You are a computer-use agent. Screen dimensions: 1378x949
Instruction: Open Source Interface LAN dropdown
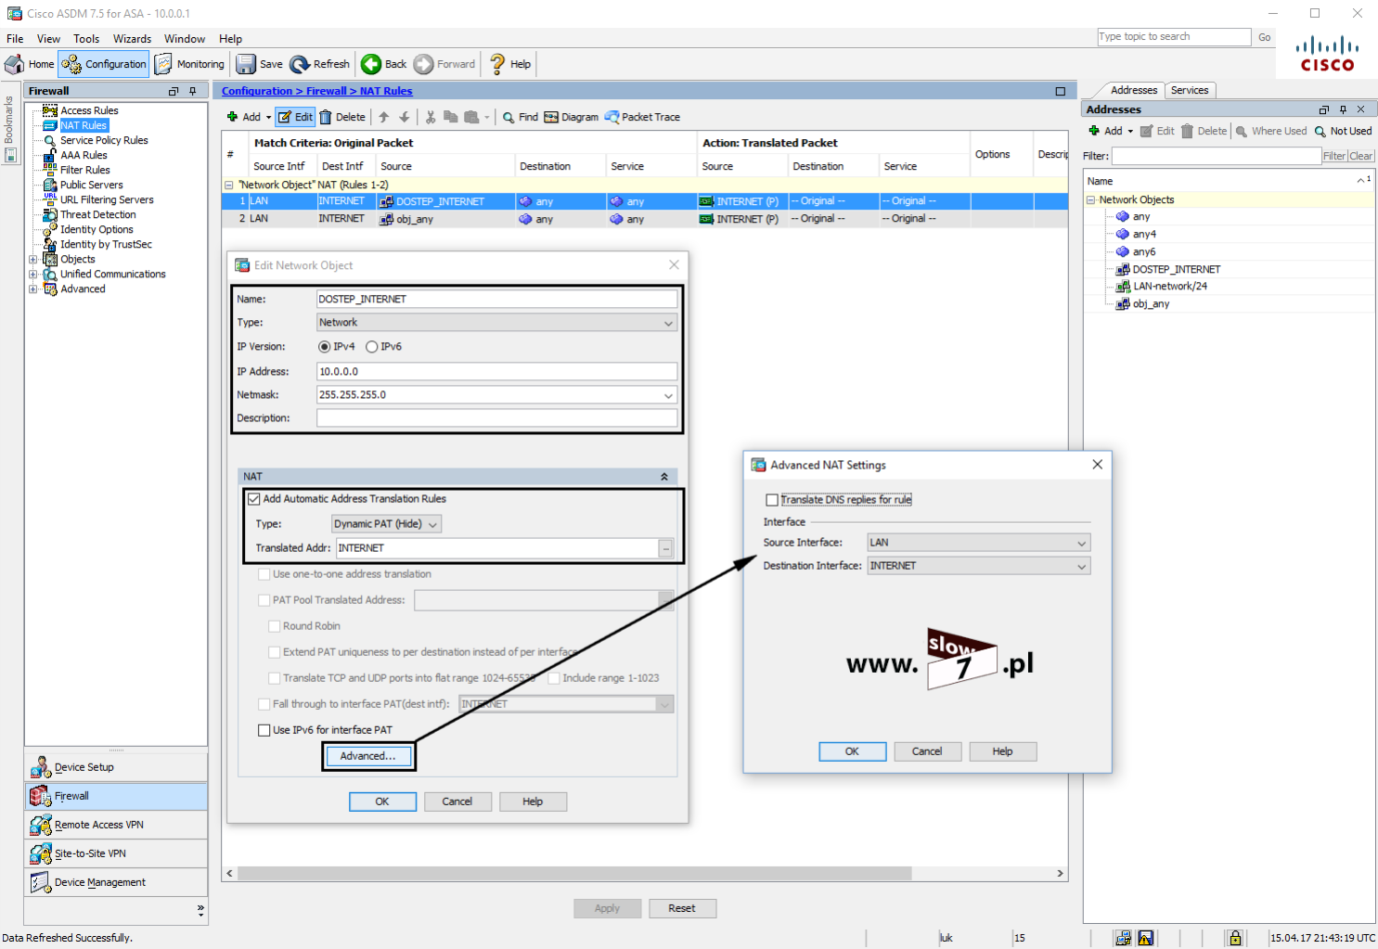tap(978, 543)
